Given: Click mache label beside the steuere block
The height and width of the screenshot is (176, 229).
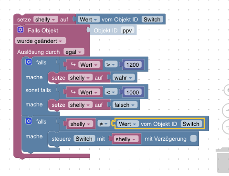Looking at the screenshot, I should pos(34,136).
